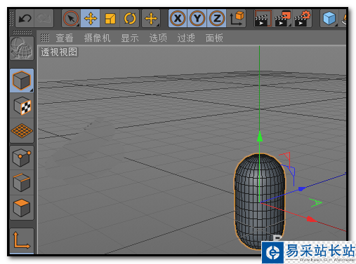The image size is (356, 264).
Task: Open the 查看 menu
Action: coord(65,38)
